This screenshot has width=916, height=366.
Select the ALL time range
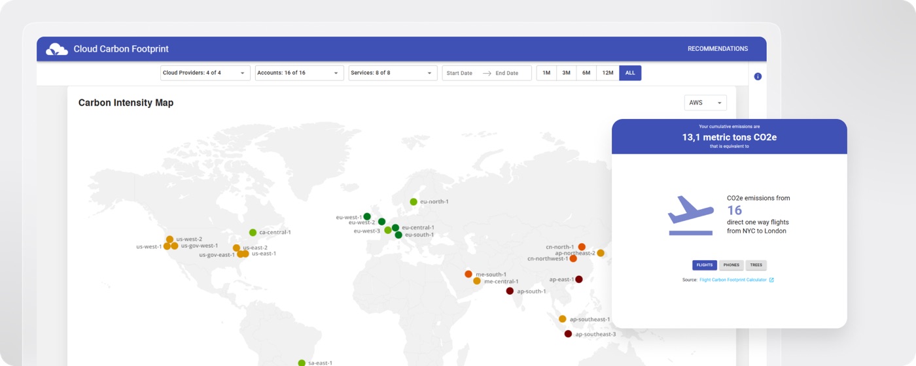point(630,73)
